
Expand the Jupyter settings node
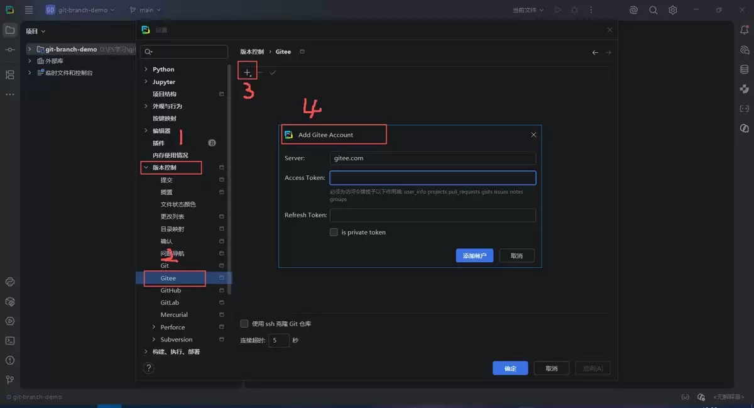pyautogui.click(x=146, y=82)
